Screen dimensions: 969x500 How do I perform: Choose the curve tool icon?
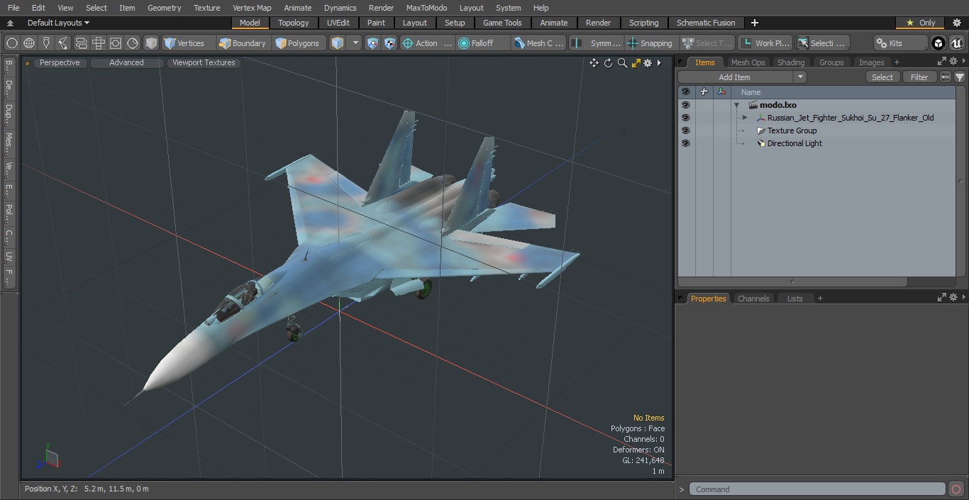pyautogui.click(x=63, y=43)
